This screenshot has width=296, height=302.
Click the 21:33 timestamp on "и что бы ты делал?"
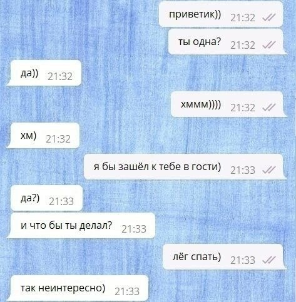[134, 229]
